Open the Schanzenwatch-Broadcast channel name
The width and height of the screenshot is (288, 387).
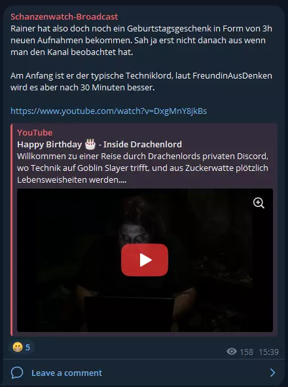click(x=64, y=16)
